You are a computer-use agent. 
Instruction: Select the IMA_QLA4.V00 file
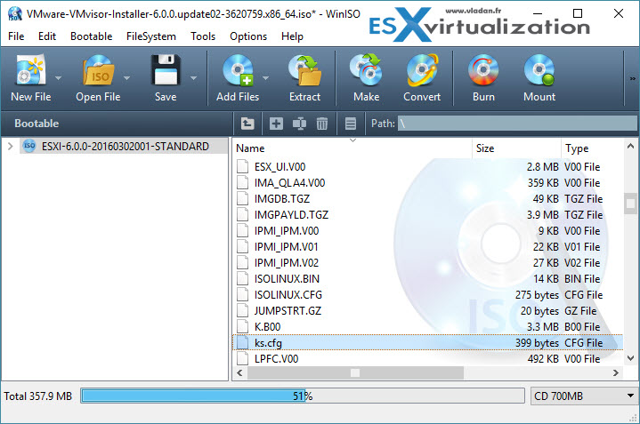point(289,182)
